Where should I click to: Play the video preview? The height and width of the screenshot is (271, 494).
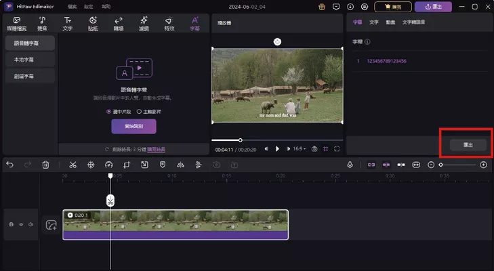click(277, 149)
